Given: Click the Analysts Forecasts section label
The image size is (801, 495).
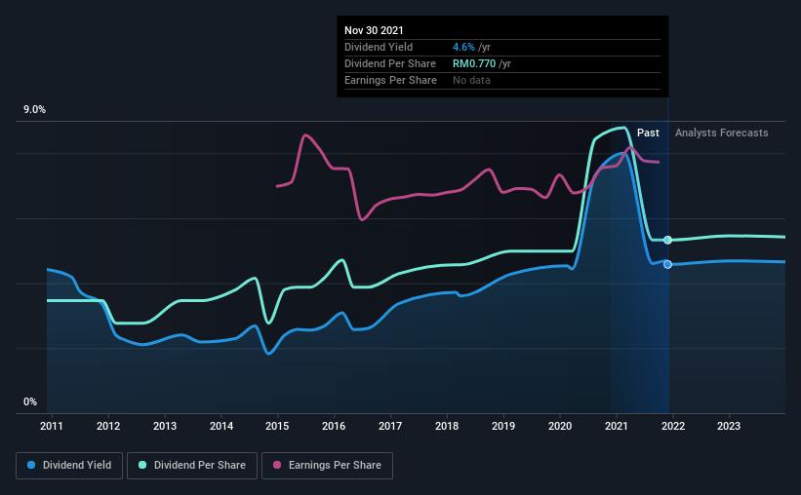Looking at the screenshot, I should (721, 133).
